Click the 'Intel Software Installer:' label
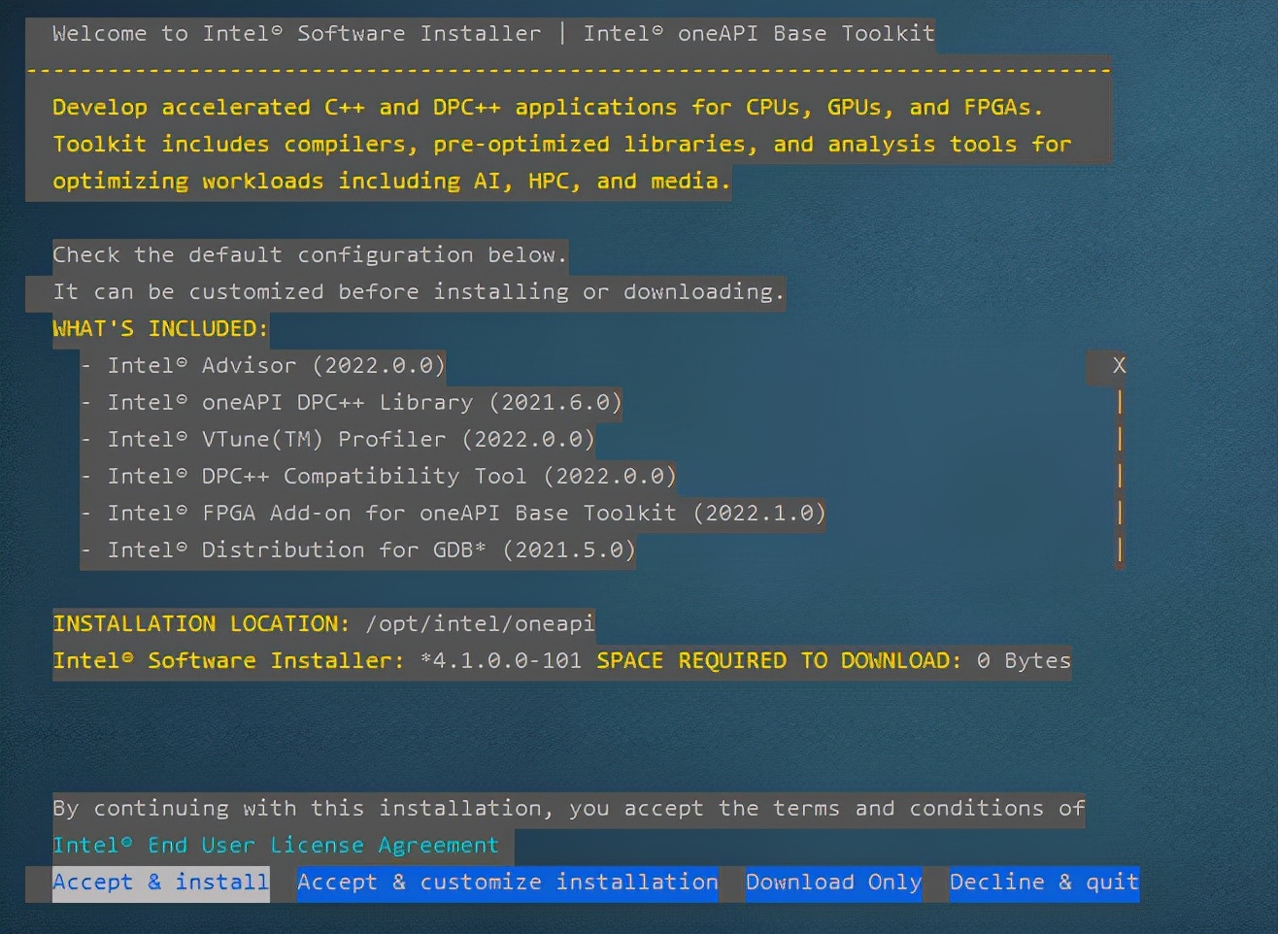This screenshot has height=934, width=1278. pyautogui.click(x=228, y=660)
